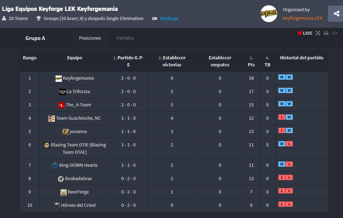Switch to the Posiciones tab
The width and height of the screenshot is (343, 218).
(90, 38)
